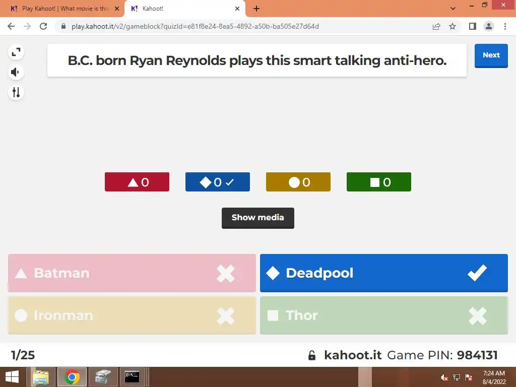Select the red triangle answer count
The width and height of the screenshot is (516, 387).
click(137, 182)
